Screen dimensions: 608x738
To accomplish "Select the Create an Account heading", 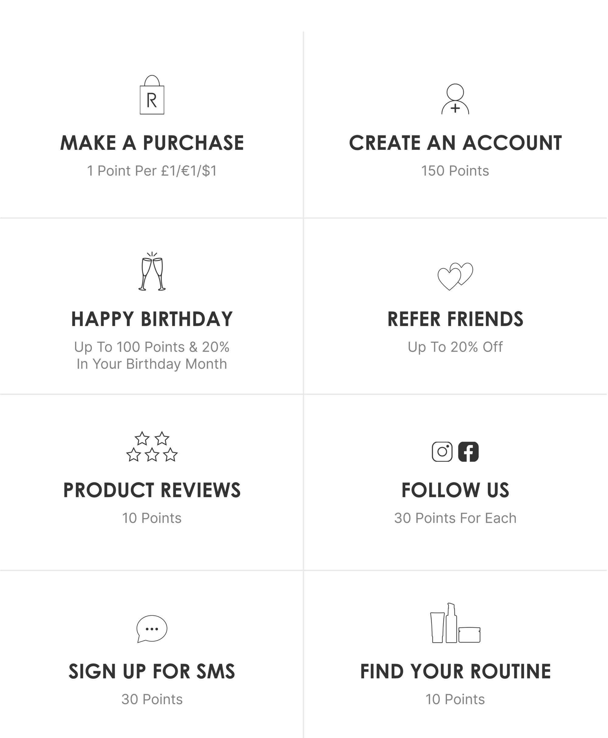I will [455, 143].
